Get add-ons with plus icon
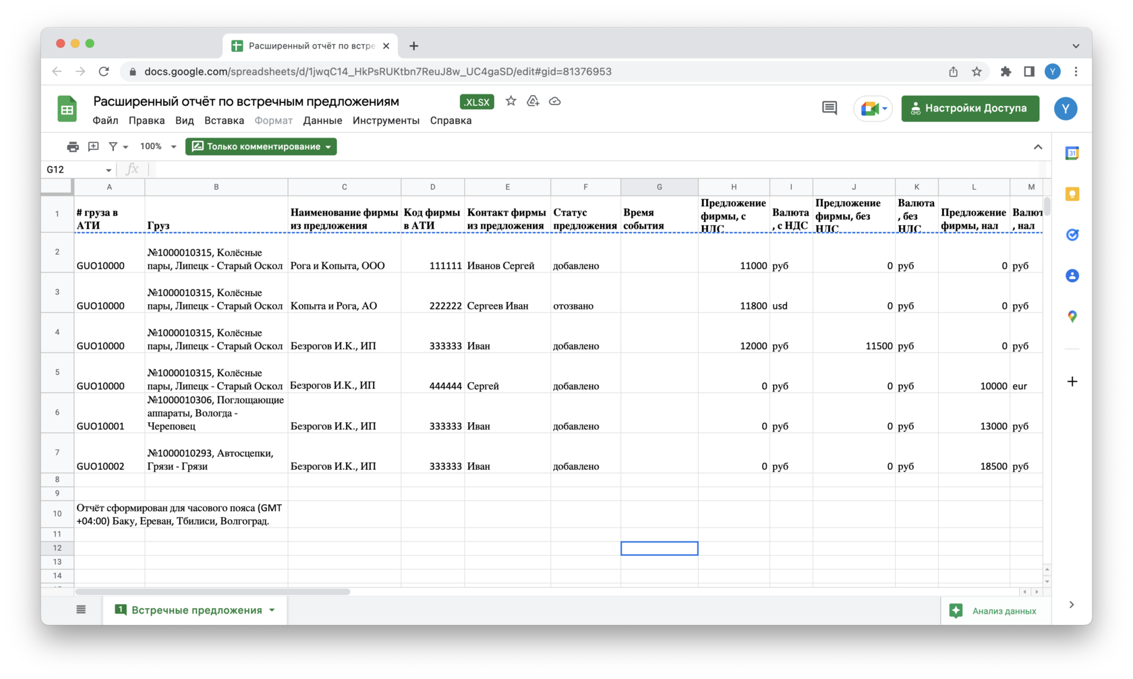 click(1072, 382)
